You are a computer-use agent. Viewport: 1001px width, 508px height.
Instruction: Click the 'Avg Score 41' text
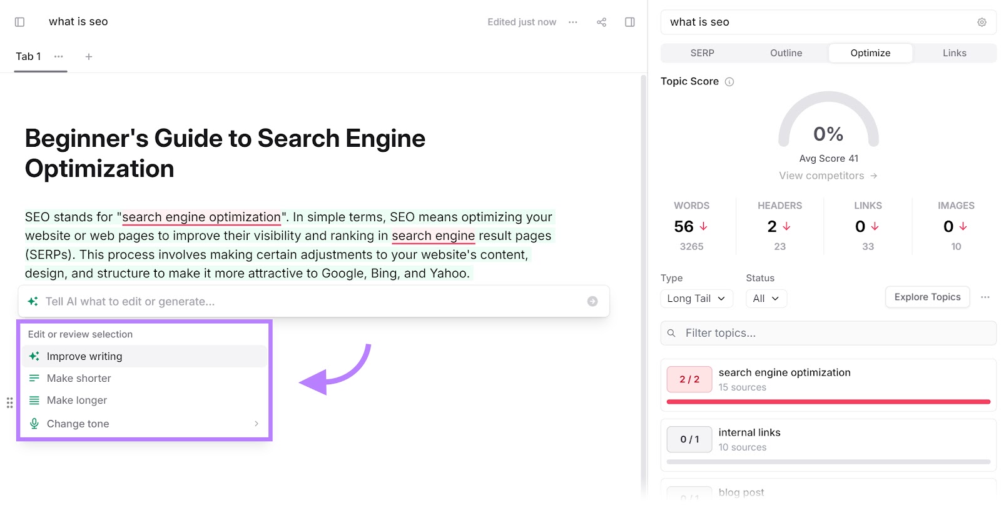coord(828,159)
